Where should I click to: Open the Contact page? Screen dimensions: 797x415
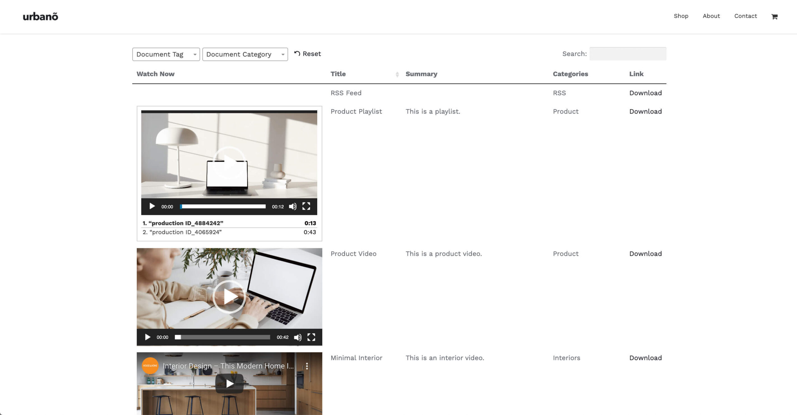(745, 16)
